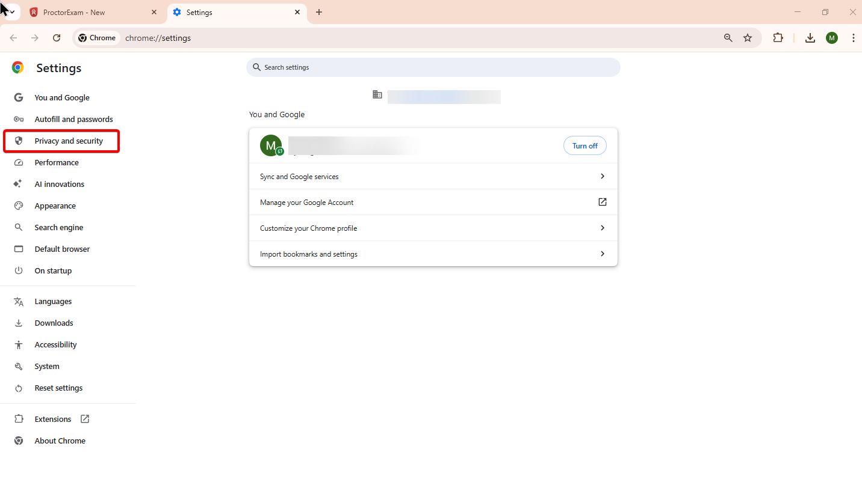Image resolution: width=862 pixels, height=488 pixels.
Task: Open Sync and Google services
Action: point(433,177)
